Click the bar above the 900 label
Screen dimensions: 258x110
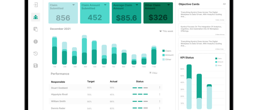tap(134, 59)
